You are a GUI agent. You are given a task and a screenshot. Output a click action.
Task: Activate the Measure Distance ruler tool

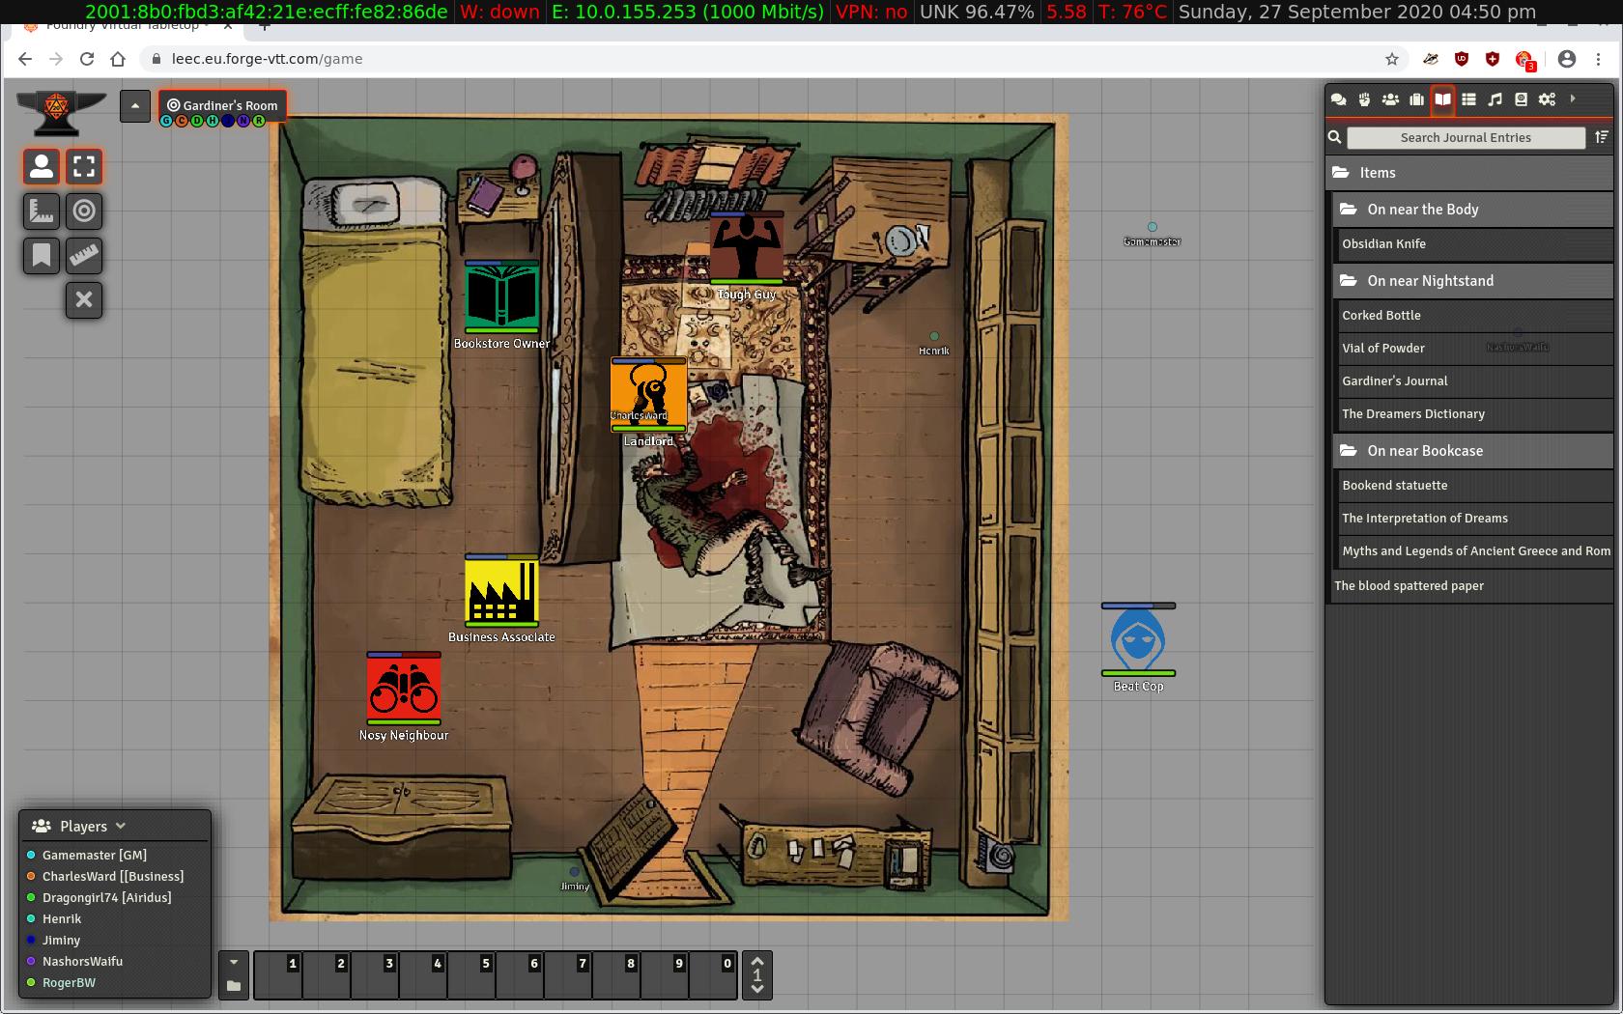click(84, 256)
